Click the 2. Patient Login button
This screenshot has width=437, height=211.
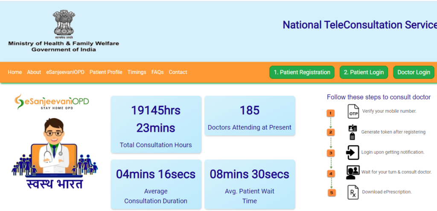pos(364,72)
